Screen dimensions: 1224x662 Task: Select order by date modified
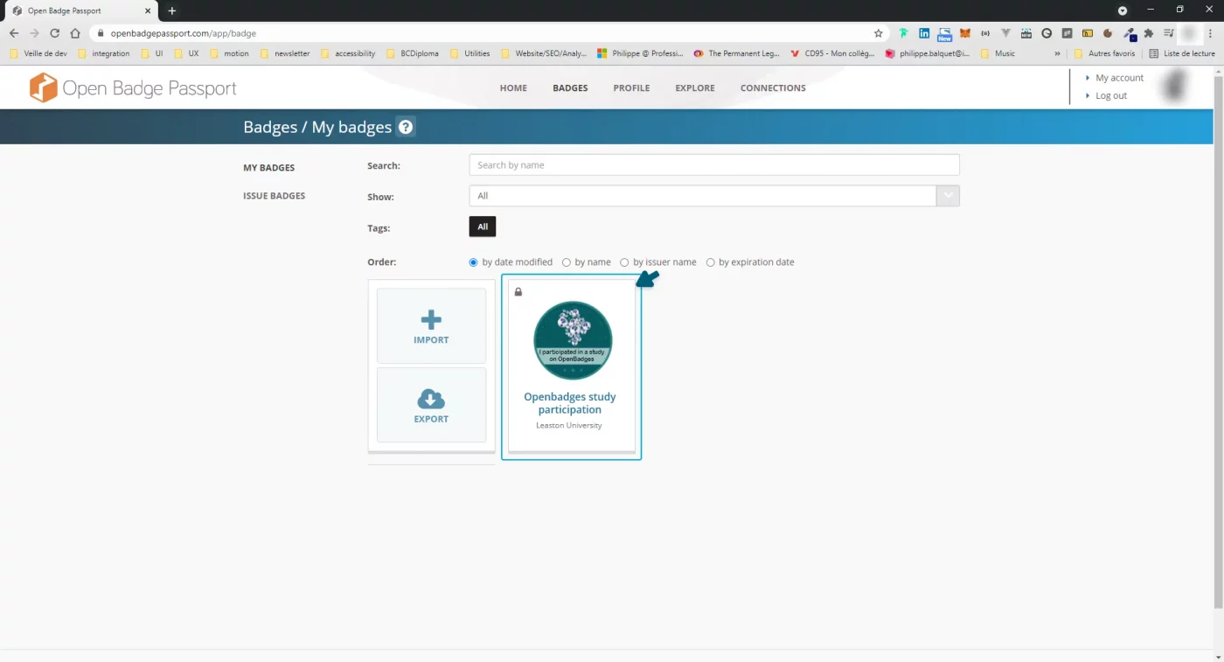[x=474, y=262]
